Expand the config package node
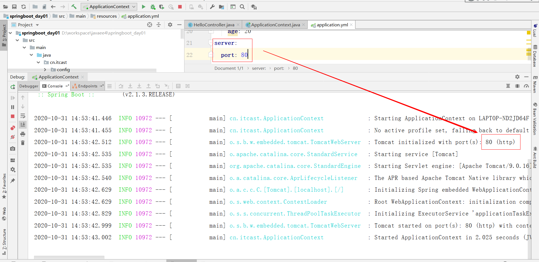 (x=45, y=69)
